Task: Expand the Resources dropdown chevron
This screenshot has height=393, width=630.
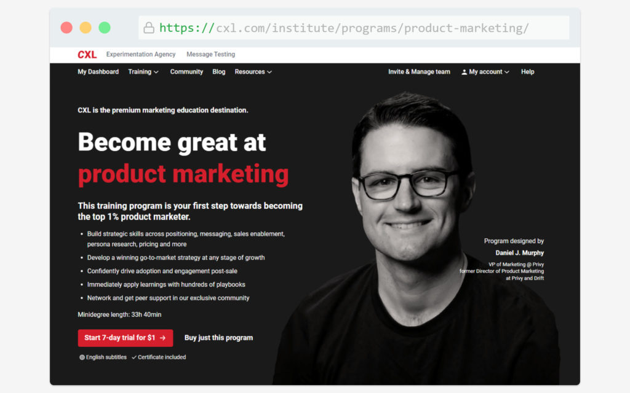Action: tap(269, 72)
